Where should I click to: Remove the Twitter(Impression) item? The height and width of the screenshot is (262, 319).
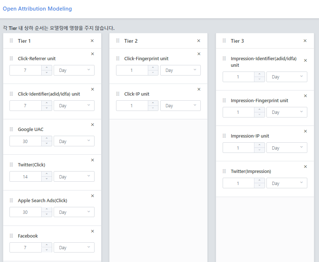pyautogui.click(x=305, y=167)
